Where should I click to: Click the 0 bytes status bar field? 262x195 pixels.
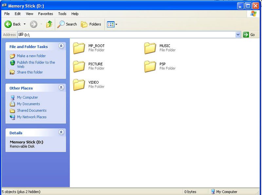[190, 192]
